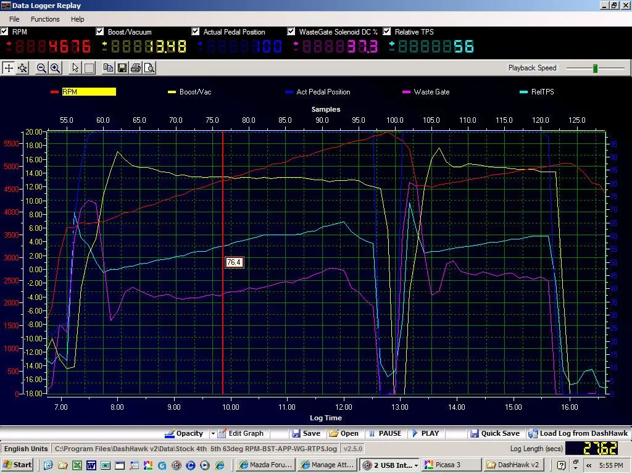This screenshot has width=632, height=474.
Task: Toggle the Boost/Vacuum checkbox
Action: (100, 31)
